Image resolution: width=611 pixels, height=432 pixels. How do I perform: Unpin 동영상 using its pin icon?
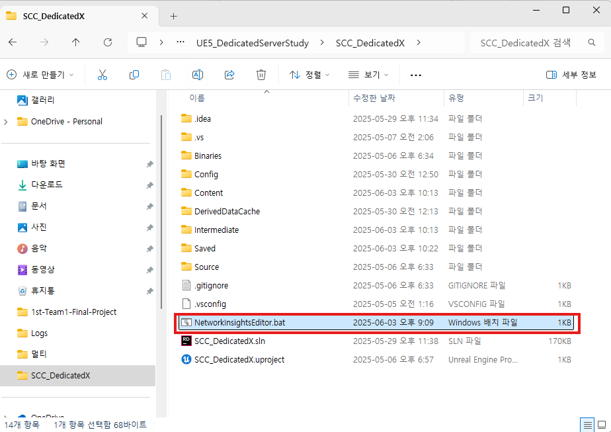pyautogui.click(x=149, y=270)
